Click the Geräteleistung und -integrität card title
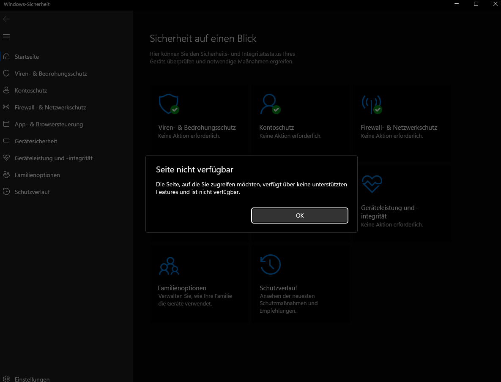 click(x=390, y=212)
